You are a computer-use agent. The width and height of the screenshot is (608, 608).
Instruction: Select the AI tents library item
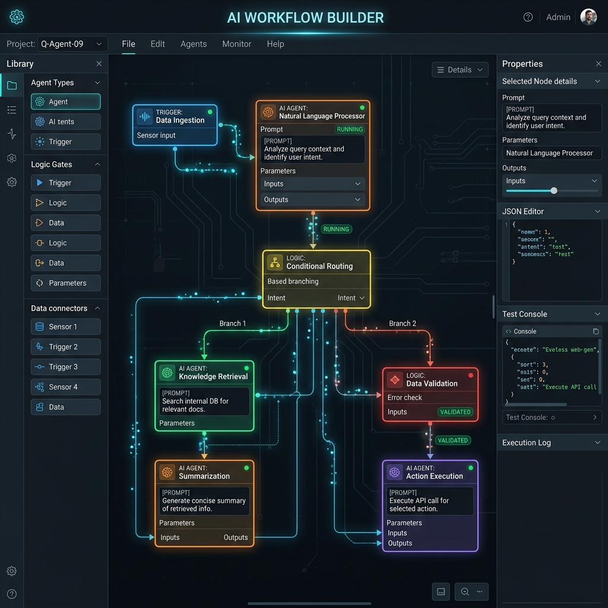click(x=65, y=122)
